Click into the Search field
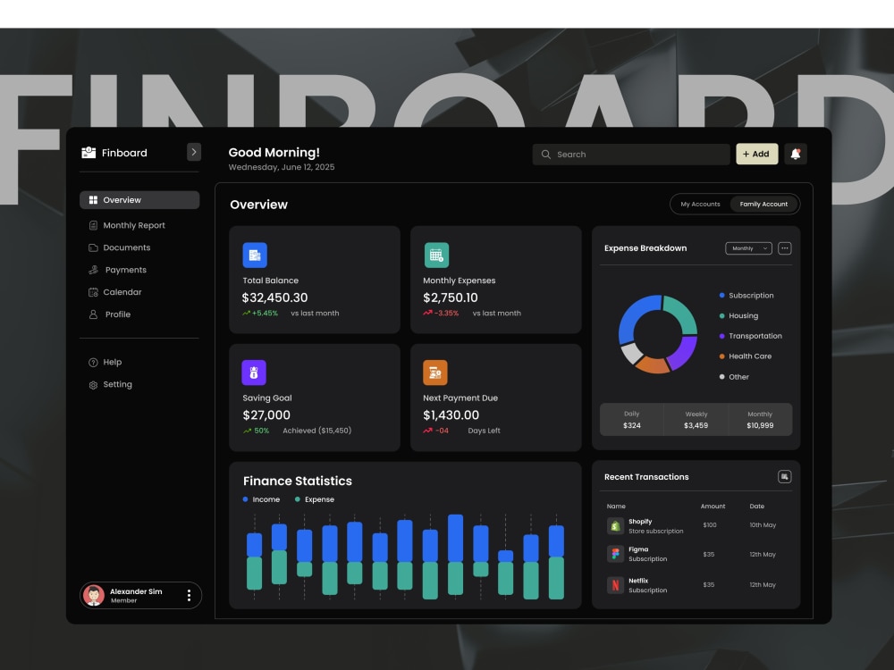 [x=630, y=154]
